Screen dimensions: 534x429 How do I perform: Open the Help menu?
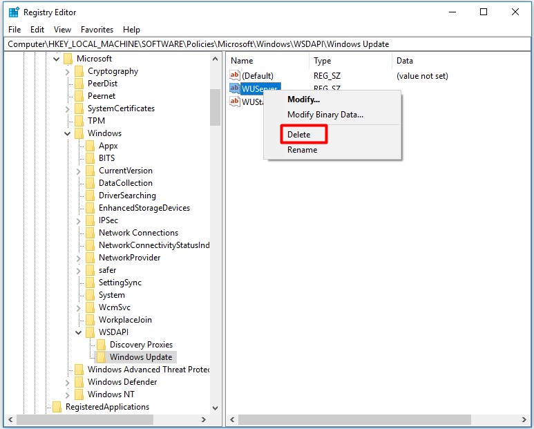[131, 30]
